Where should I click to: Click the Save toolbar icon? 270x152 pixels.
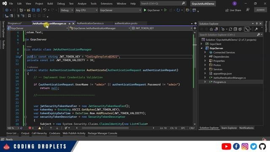33,10
